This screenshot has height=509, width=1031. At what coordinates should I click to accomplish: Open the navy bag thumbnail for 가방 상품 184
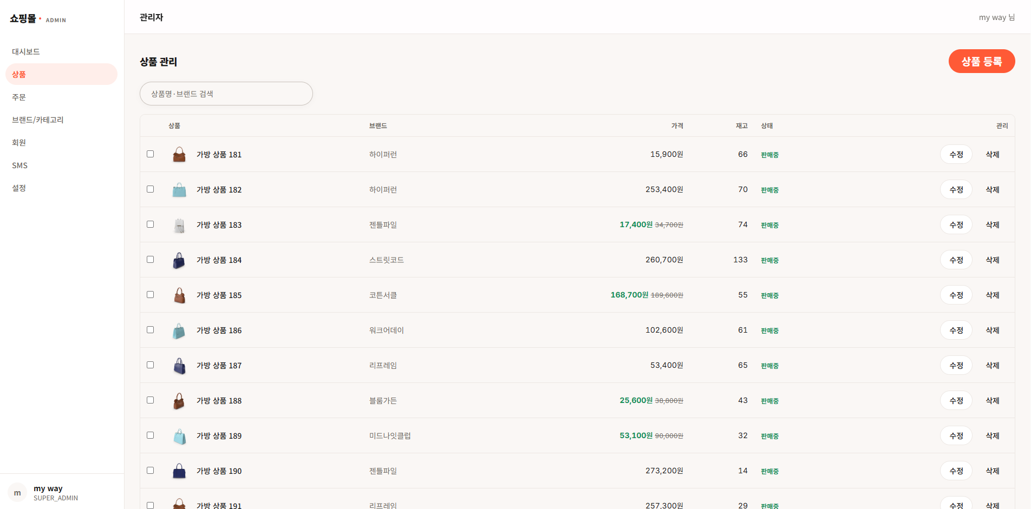(x=179, y=260)
